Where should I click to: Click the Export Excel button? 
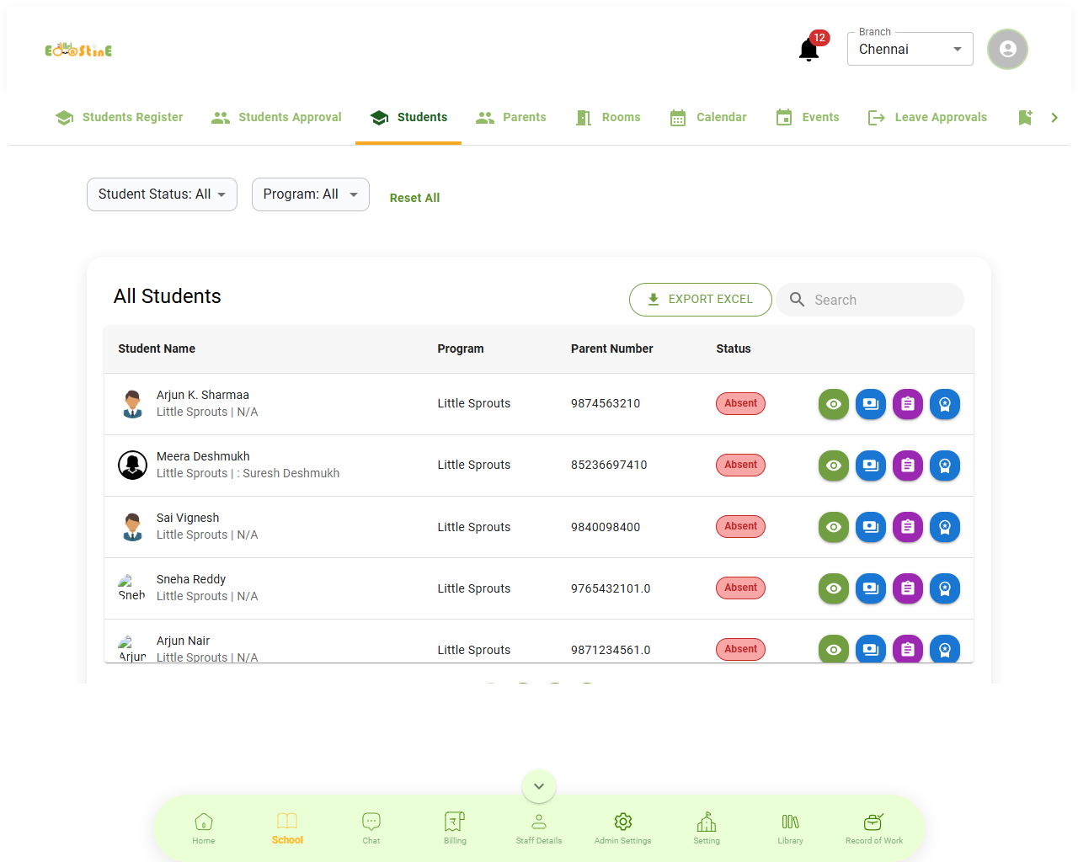[x=701, y=300]
